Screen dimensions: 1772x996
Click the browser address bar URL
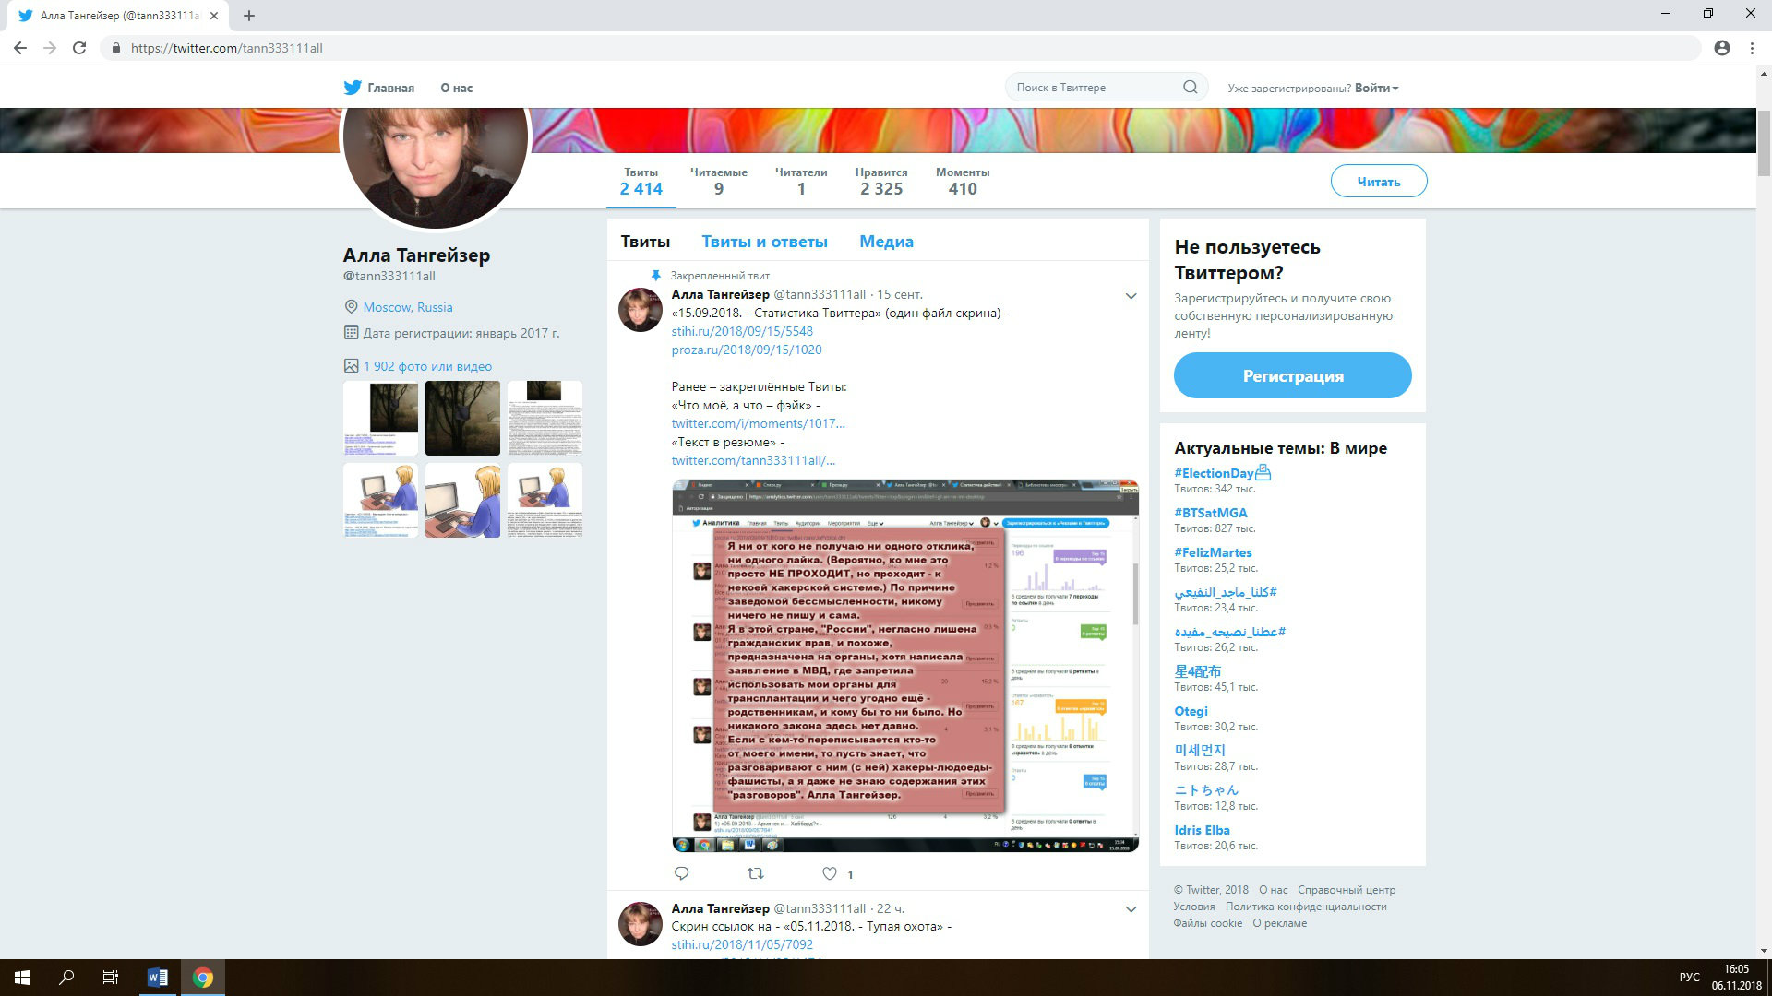click(x=227, y=48)
